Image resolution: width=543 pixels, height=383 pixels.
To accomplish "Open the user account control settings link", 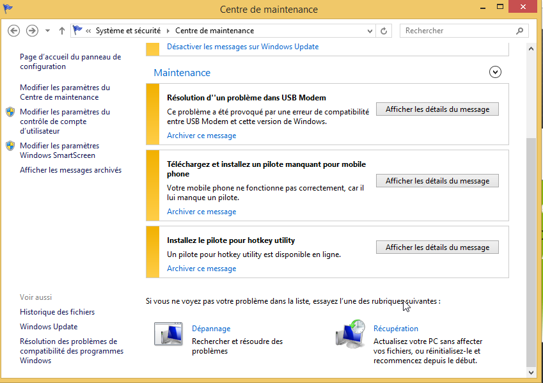I will [65, 121].
